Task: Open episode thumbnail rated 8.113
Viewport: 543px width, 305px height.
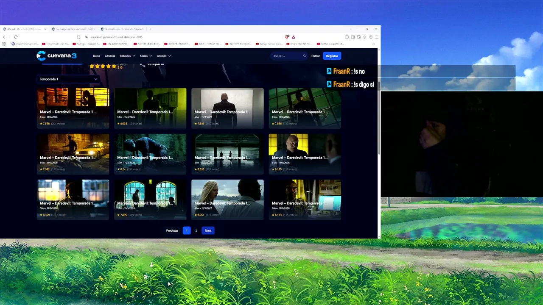Action: tap(305, 200)
